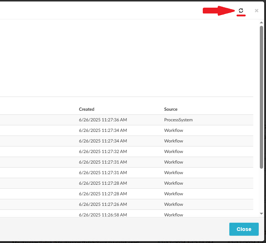Click Workflow in the 11:27:32 AM row
The width and height of the screenshot is (266, 243).
point(173,152)
